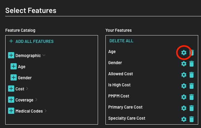Click DELETE ALL in Your Features
This screenshot has height=128, width=201.
(121, 41)
